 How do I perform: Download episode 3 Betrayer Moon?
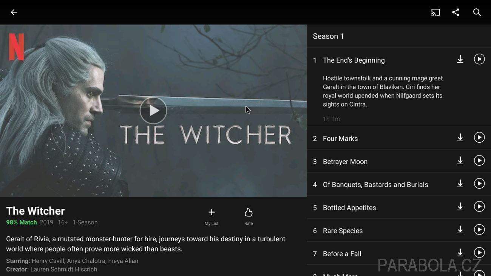(x=460, y=161)
